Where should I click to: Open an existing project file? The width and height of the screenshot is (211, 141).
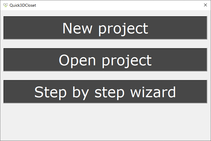pos(105,60)
